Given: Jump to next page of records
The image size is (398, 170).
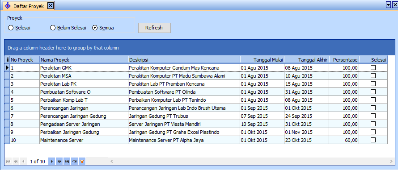Looking at the screenshot, I should coord(59,161).
